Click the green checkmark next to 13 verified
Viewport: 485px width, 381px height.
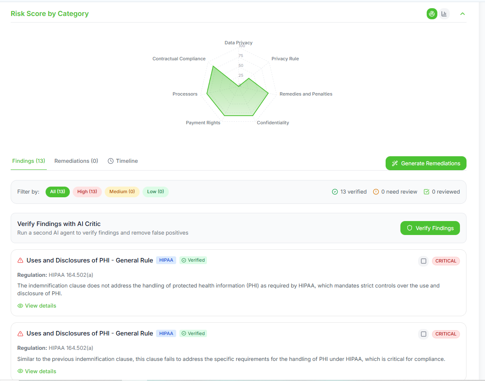click(x=334, y=192)
